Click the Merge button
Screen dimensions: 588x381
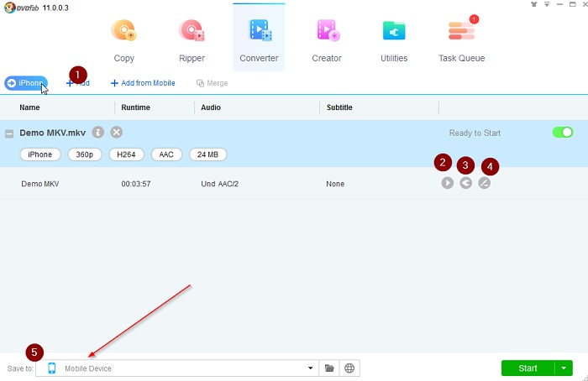click(x=212, y=83)
